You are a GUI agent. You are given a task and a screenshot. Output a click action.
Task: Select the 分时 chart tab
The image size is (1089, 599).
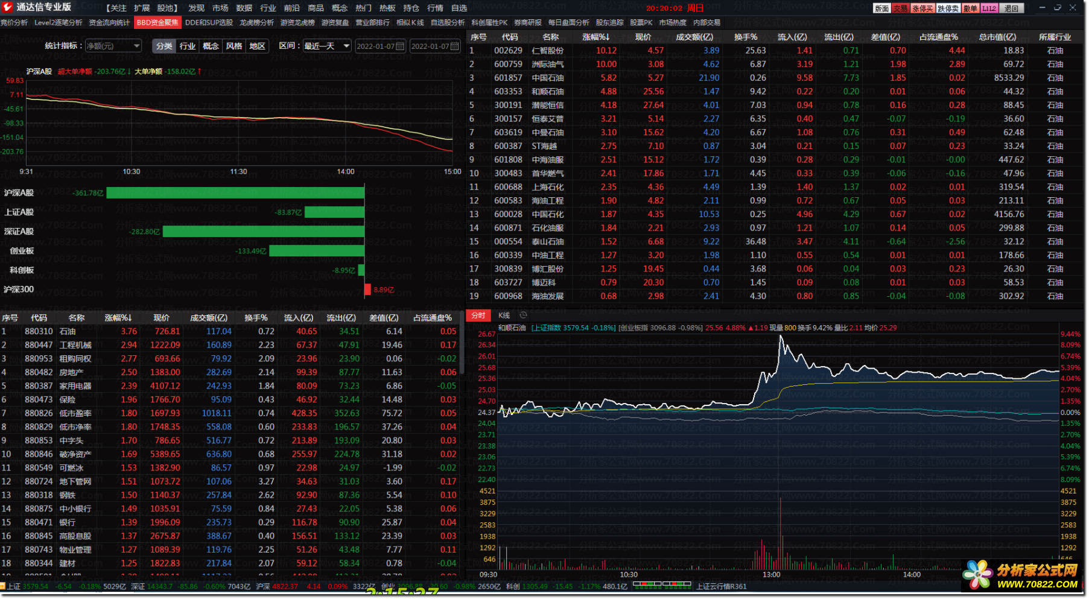pyautogui.click(x=478, y=315)
